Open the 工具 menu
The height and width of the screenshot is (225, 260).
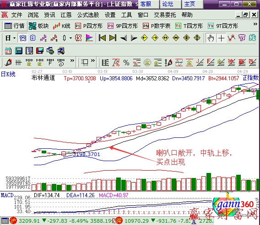pyautogui.click(x=126, y=15)
